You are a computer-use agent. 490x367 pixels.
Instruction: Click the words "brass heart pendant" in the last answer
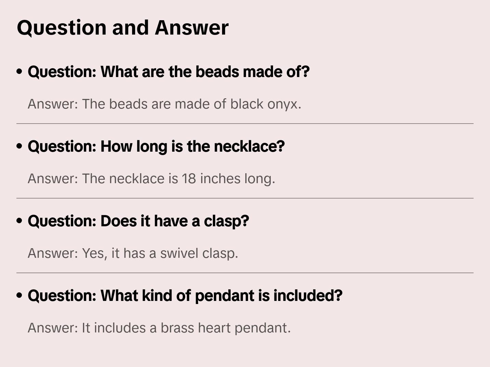click(x=225, y=328)
